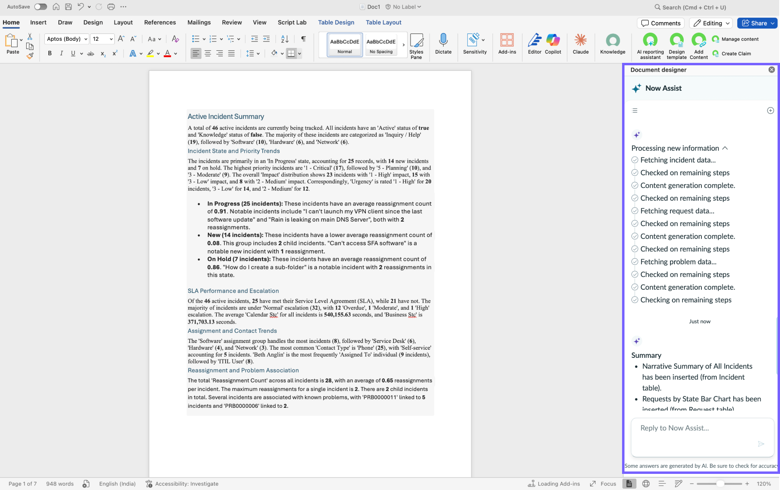Screen dimensions: 780x490
Task: Switch to Web Layout view
Action: (646, 484)
